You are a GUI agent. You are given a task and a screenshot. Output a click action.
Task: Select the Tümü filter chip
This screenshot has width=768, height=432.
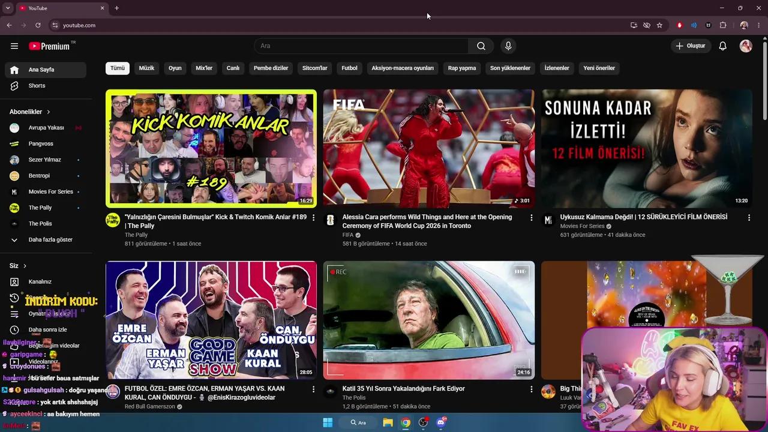point(118,68)
